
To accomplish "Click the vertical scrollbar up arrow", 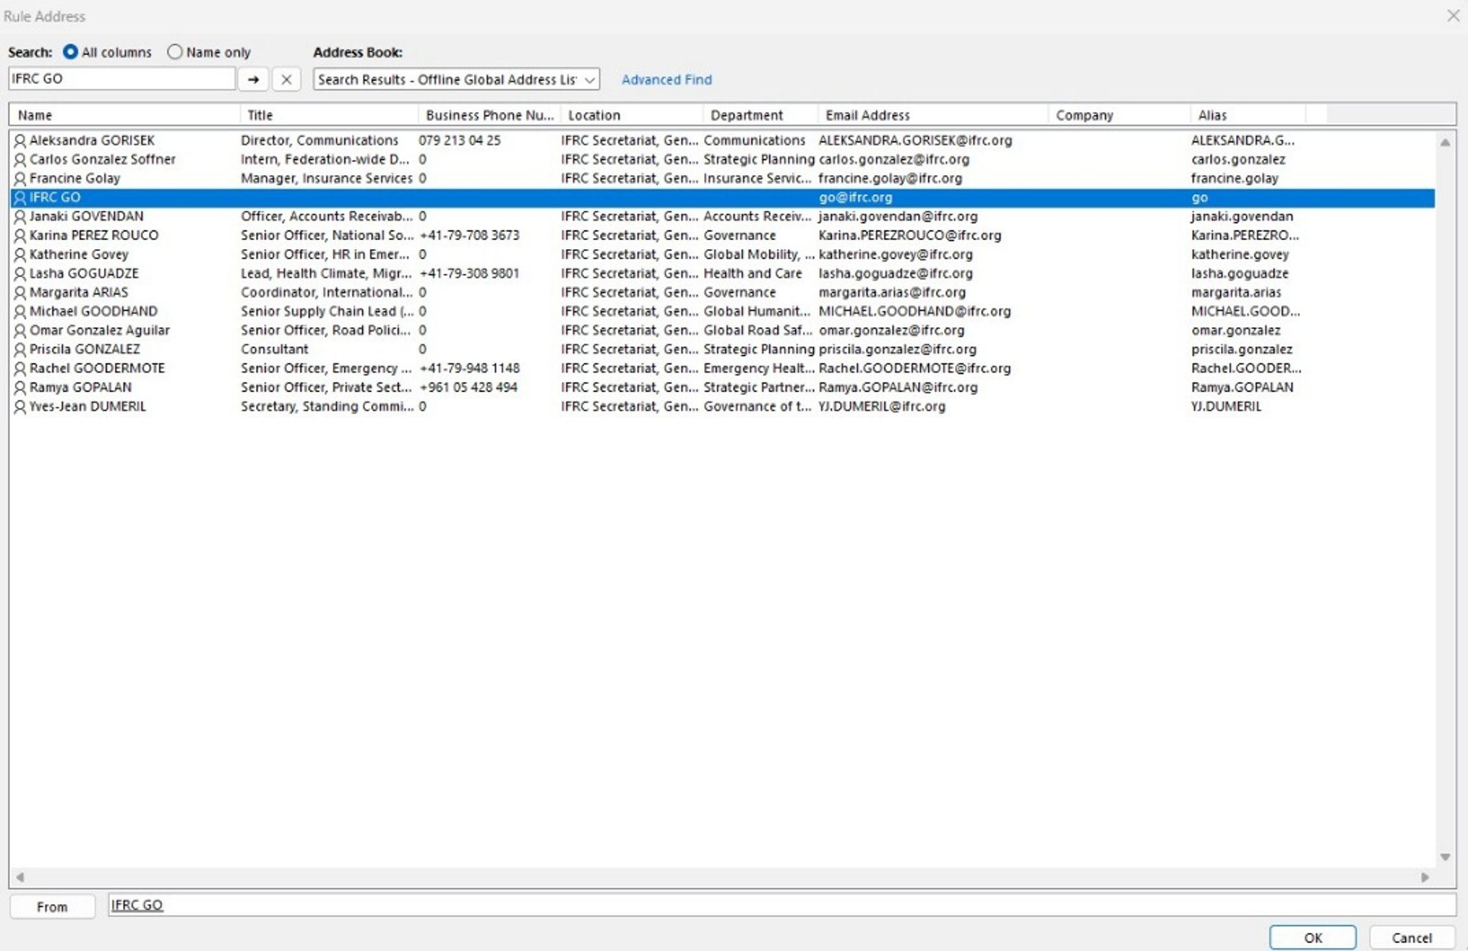I will [1445, 142].
